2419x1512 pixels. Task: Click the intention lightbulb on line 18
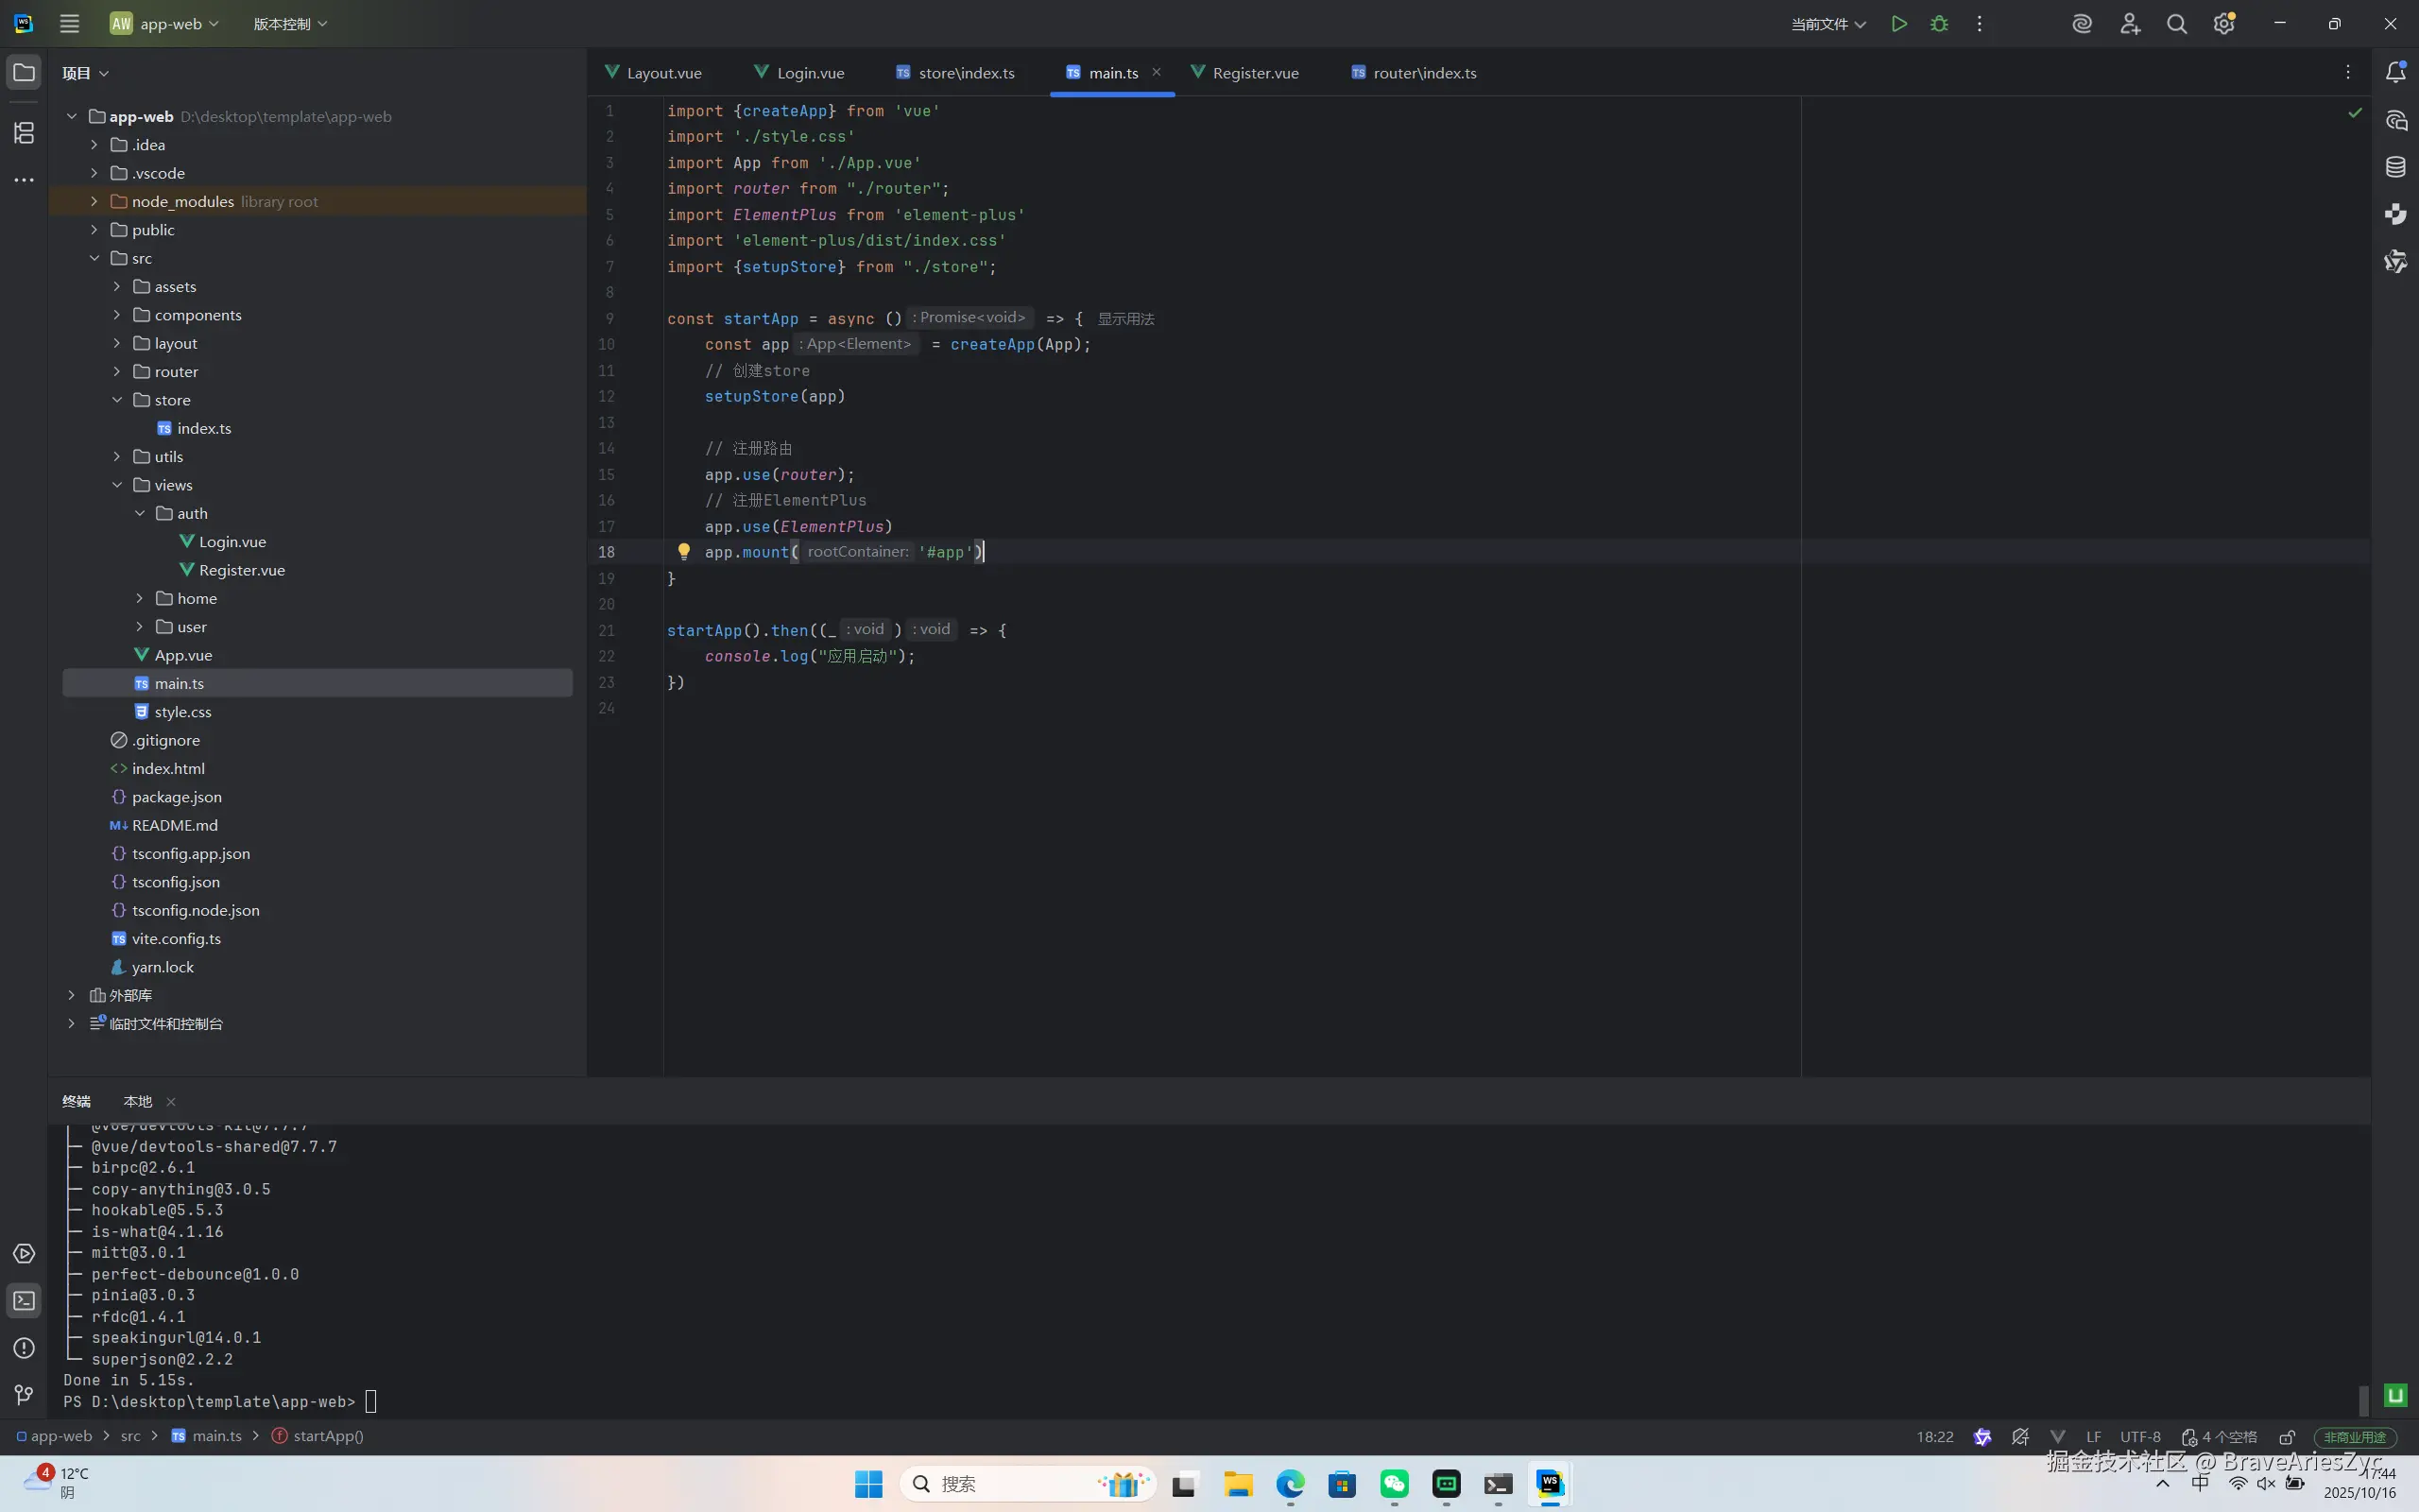[684, 551]
